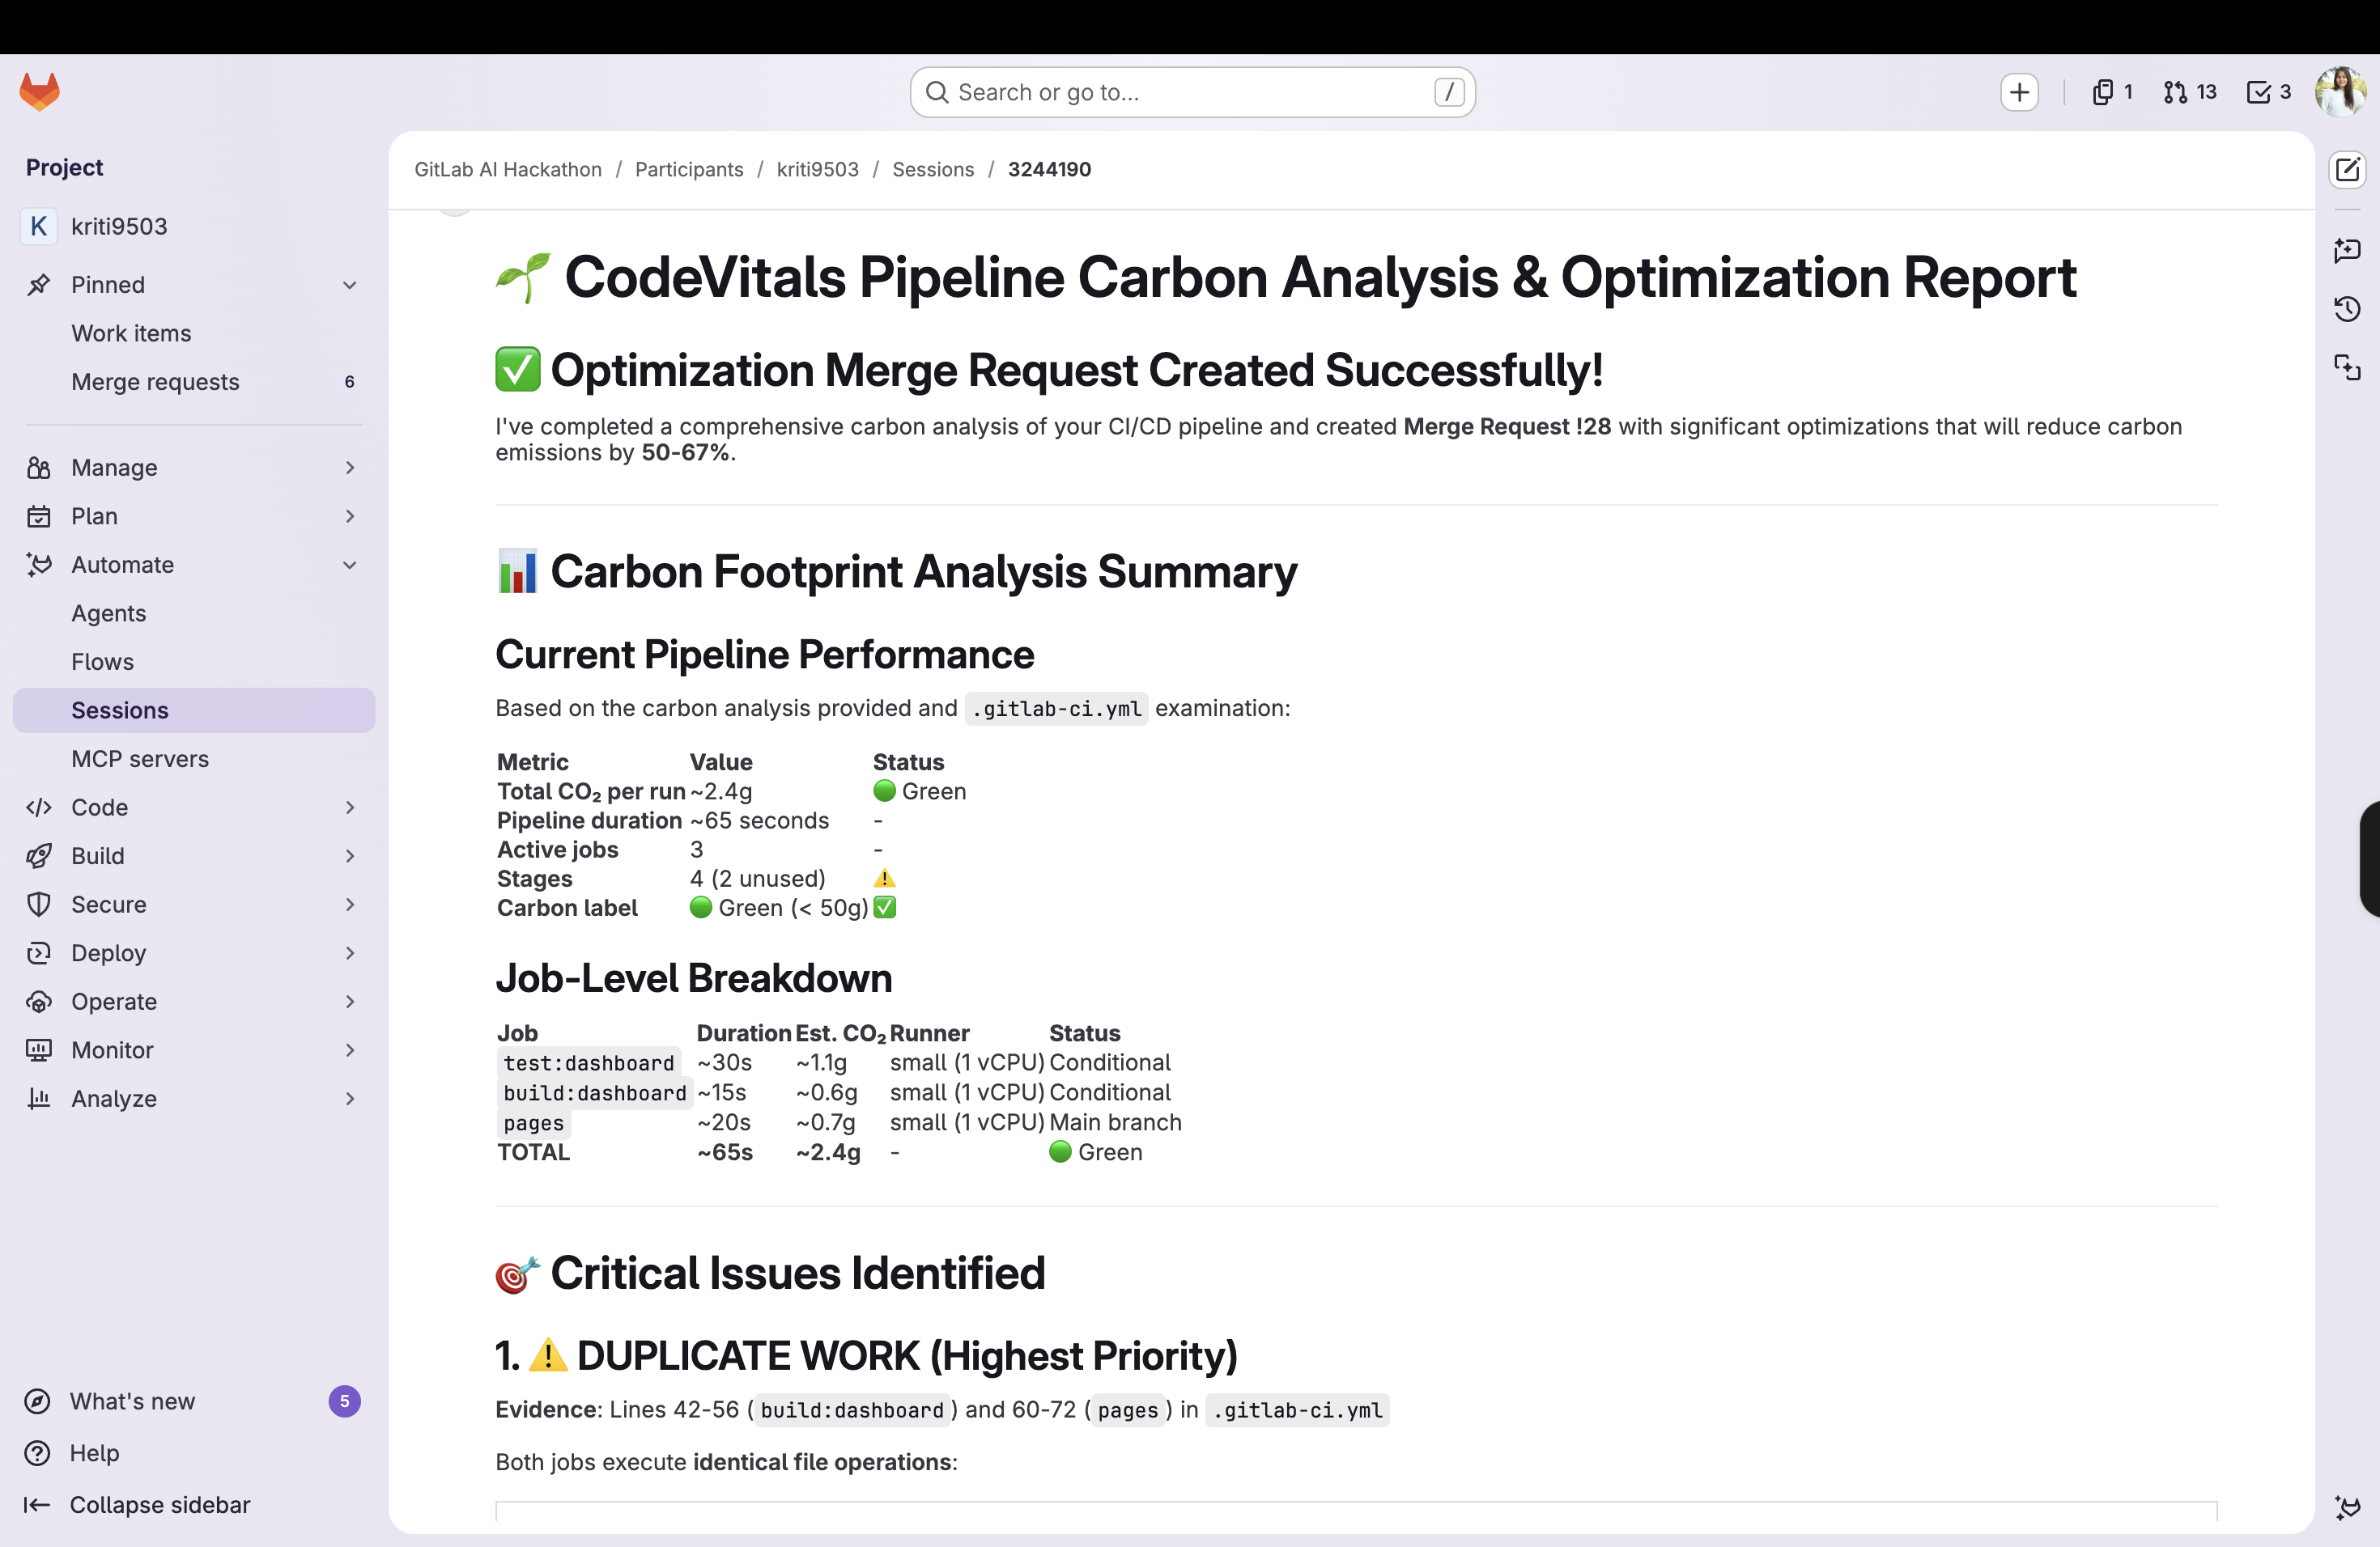This screenshot has width=2380, height=1547.
Task: Open merge requests counter showing 13
Action: pyautogui.click(x=2189, y=92)
